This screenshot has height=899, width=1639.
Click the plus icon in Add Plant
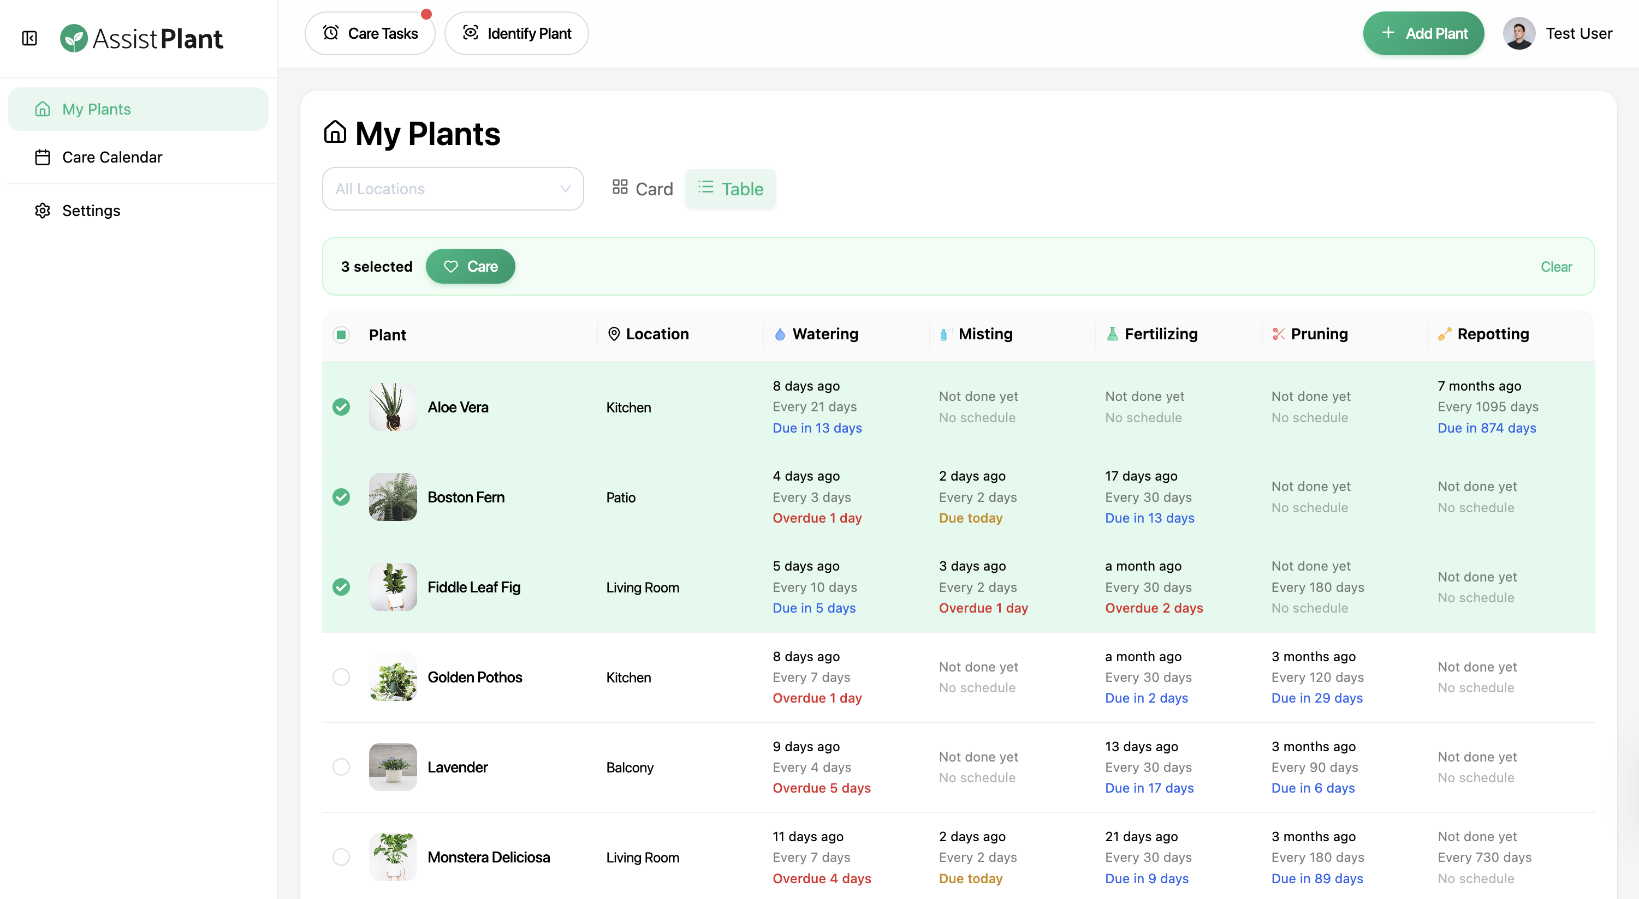pyautogui.click(x=1388, y=32)
